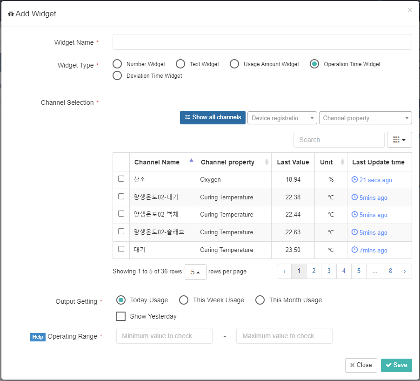The height and width of the screenshot is (381, 420).
Task: Check the box for 양생온도02-슬래브 channel
Action: [x=121, y=231]
